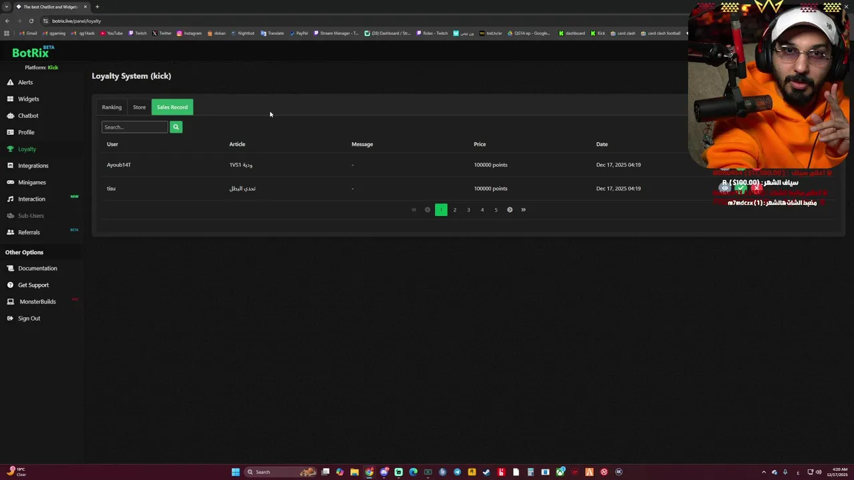Click Get Support in the sidebar
Image resolution: width=854 pixels, height=480 pixels.
[x=33, y=285]
